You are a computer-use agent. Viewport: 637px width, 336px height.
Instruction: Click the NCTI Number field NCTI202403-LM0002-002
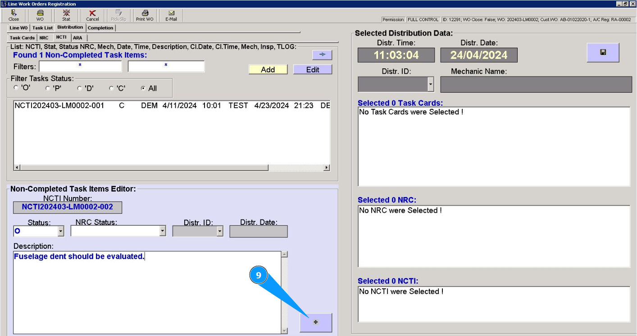68,207
